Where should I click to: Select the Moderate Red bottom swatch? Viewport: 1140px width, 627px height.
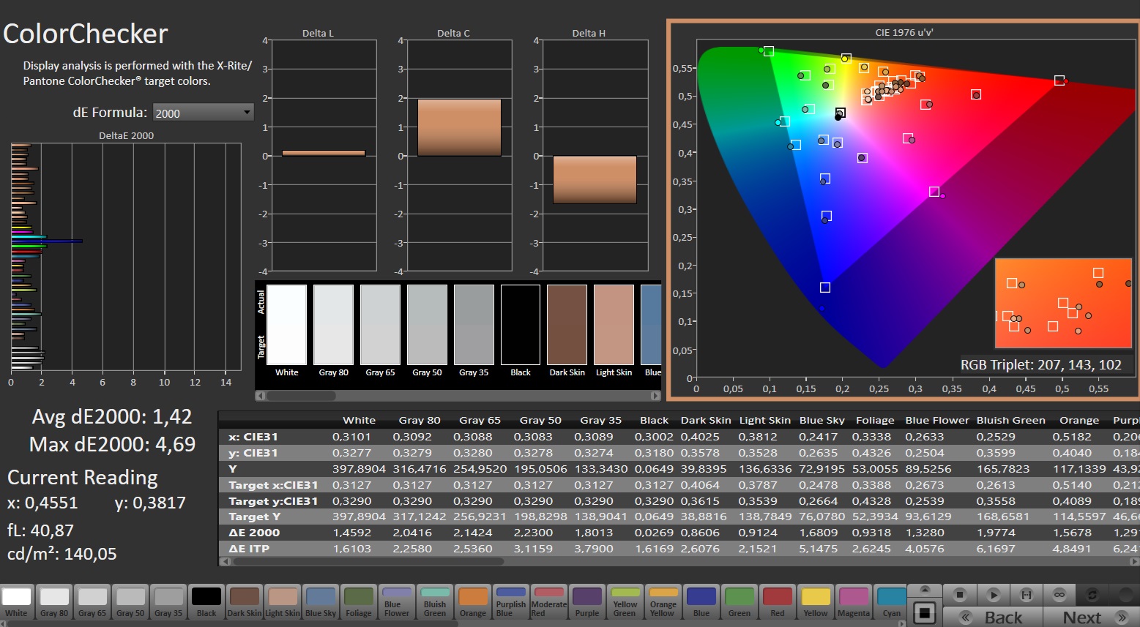549,602
